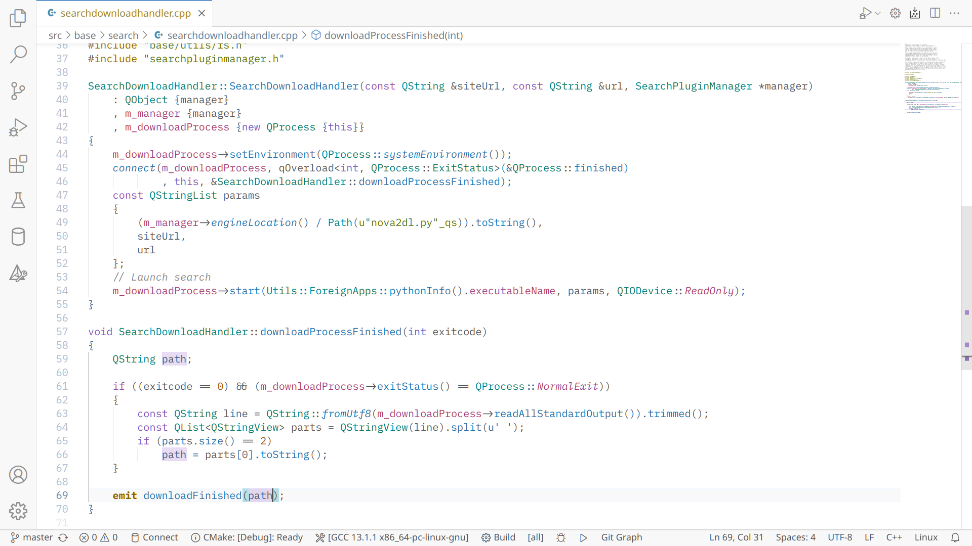Open the Explorer view in activity bar
The width and height of the screenshot is (972, 546).
pos(18,18)
